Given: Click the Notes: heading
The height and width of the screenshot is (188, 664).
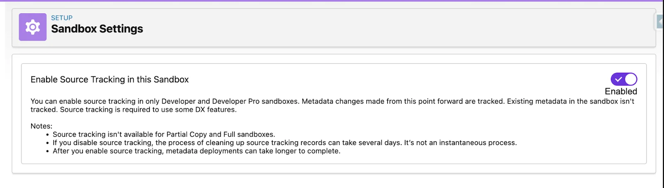Looking at the screenshot, I should pyautogui.click(x=41, y=126).
